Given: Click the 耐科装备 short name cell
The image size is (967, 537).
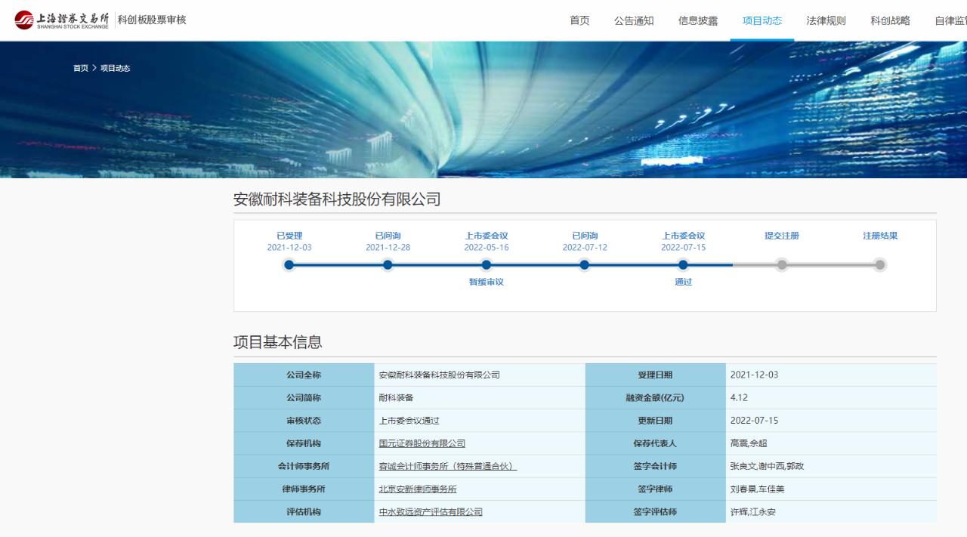Looking at the screenshot, I should point(480,397).
